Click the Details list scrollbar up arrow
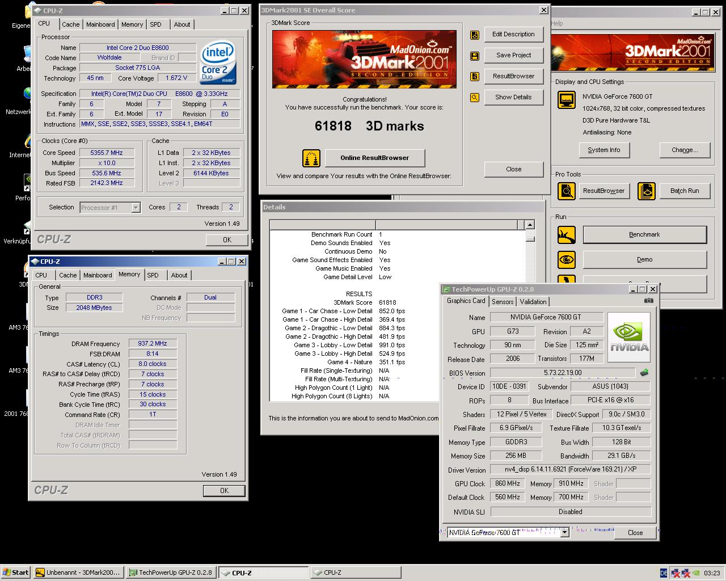This screenshot has height=581, width=726. 530,225
